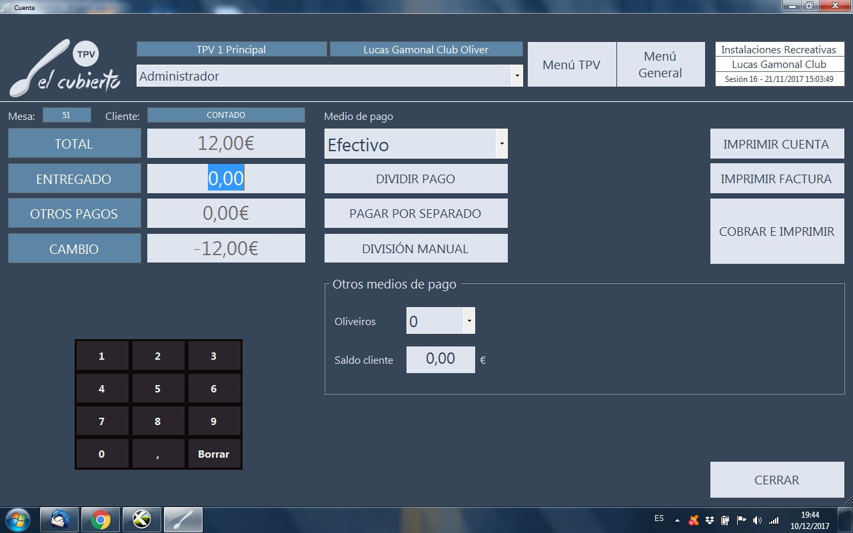Launch Google Chrome from the taskbar
This screenshot has height=533, width=853.
coord(101,519)
